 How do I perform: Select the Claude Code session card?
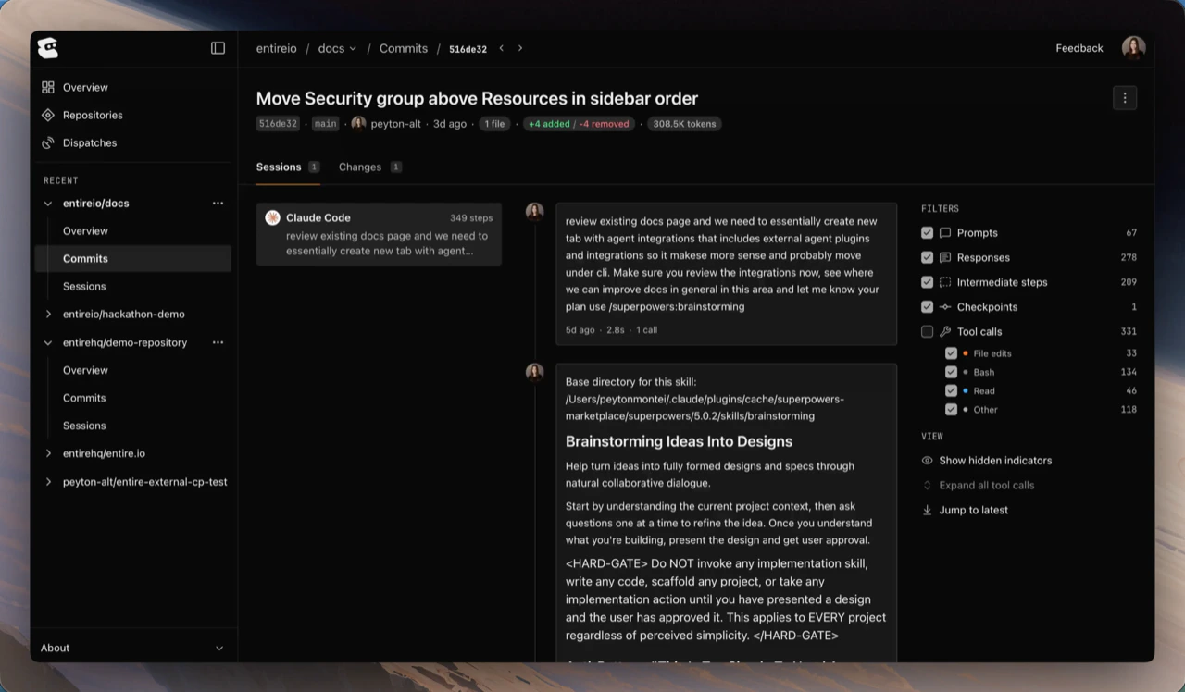coord(379,234)
